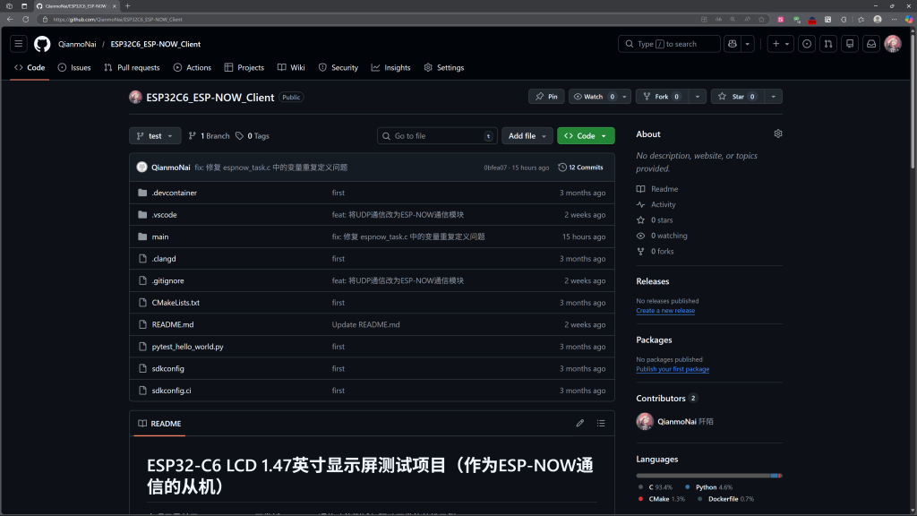Open the Projects tab
The image size is (917, 516).
(244, 68)
